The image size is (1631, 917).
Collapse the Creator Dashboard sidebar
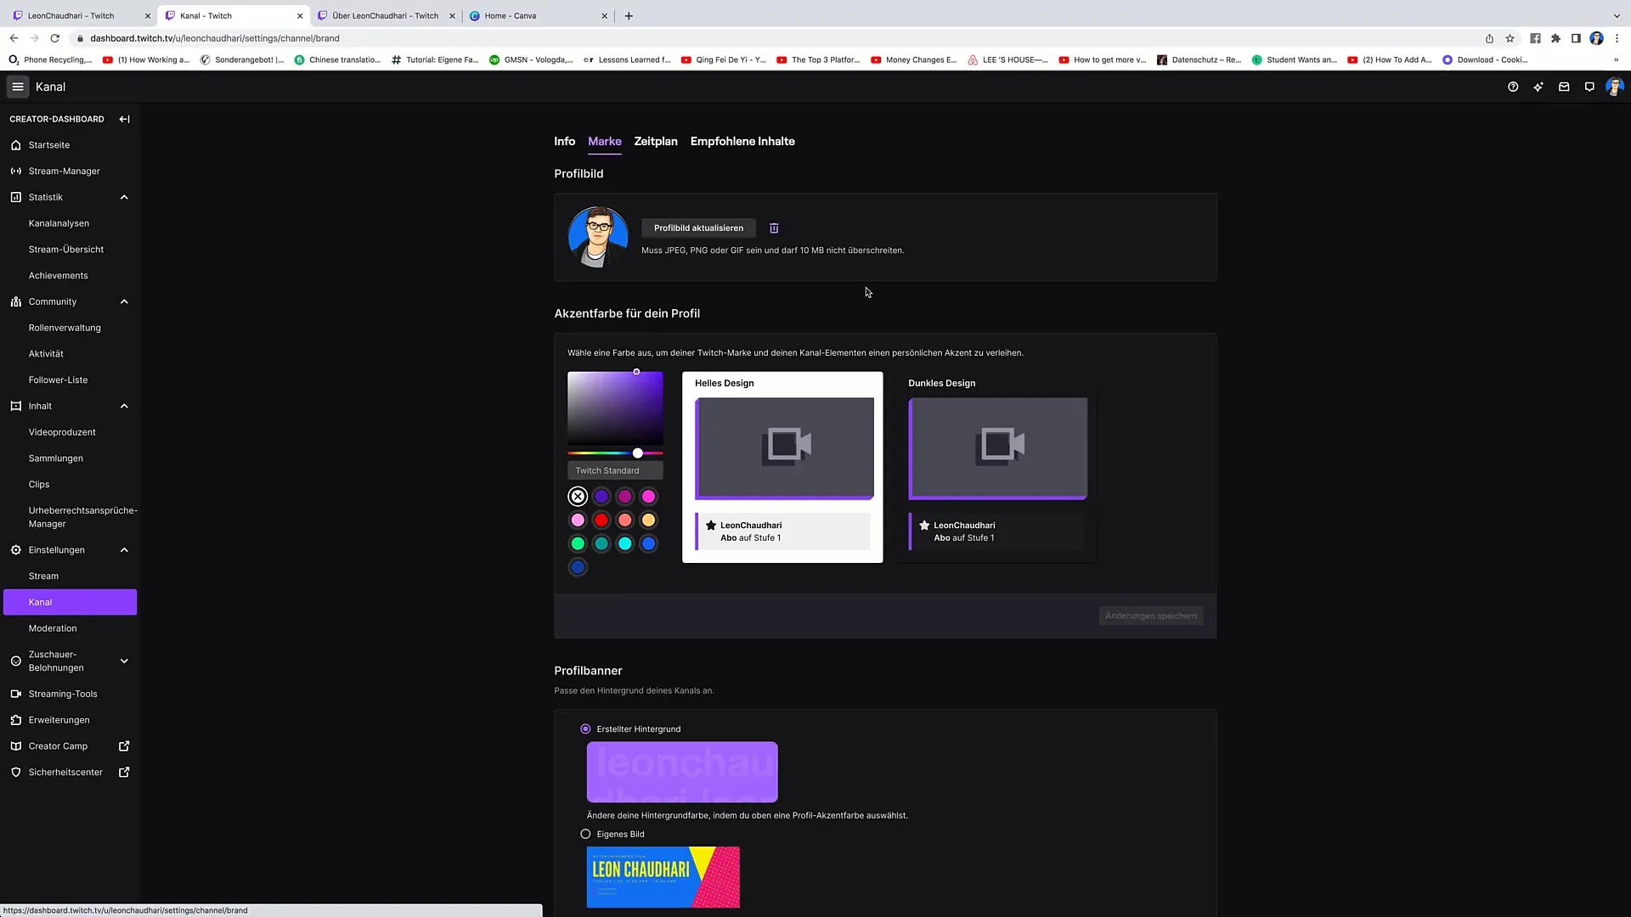click(124, 119)
